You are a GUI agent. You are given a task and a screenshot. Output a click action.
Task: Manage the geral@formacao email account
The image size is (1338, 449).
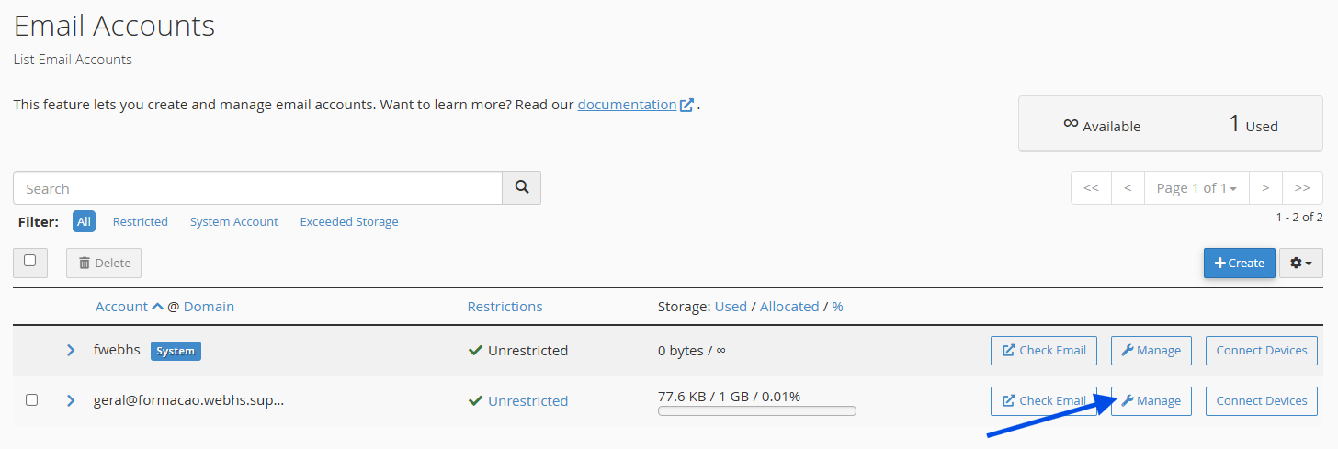point(1151,400)
